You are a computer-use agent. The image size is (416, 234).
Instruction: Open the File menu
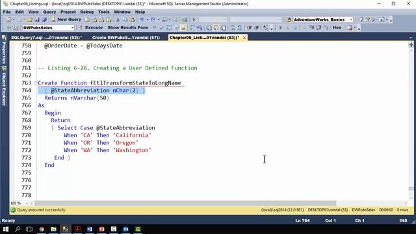(x=6, y=12)
